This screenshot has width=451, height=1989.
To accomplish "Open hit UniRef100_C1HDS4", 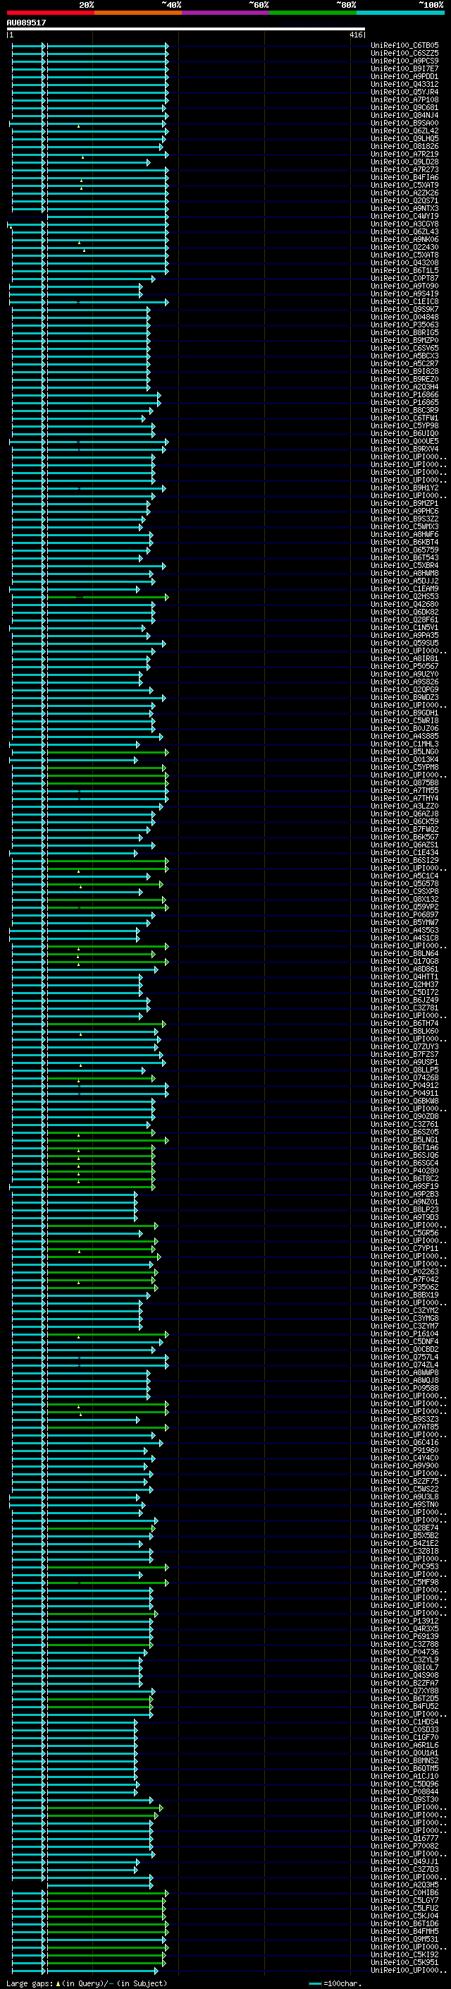I will pos(404,1722).
